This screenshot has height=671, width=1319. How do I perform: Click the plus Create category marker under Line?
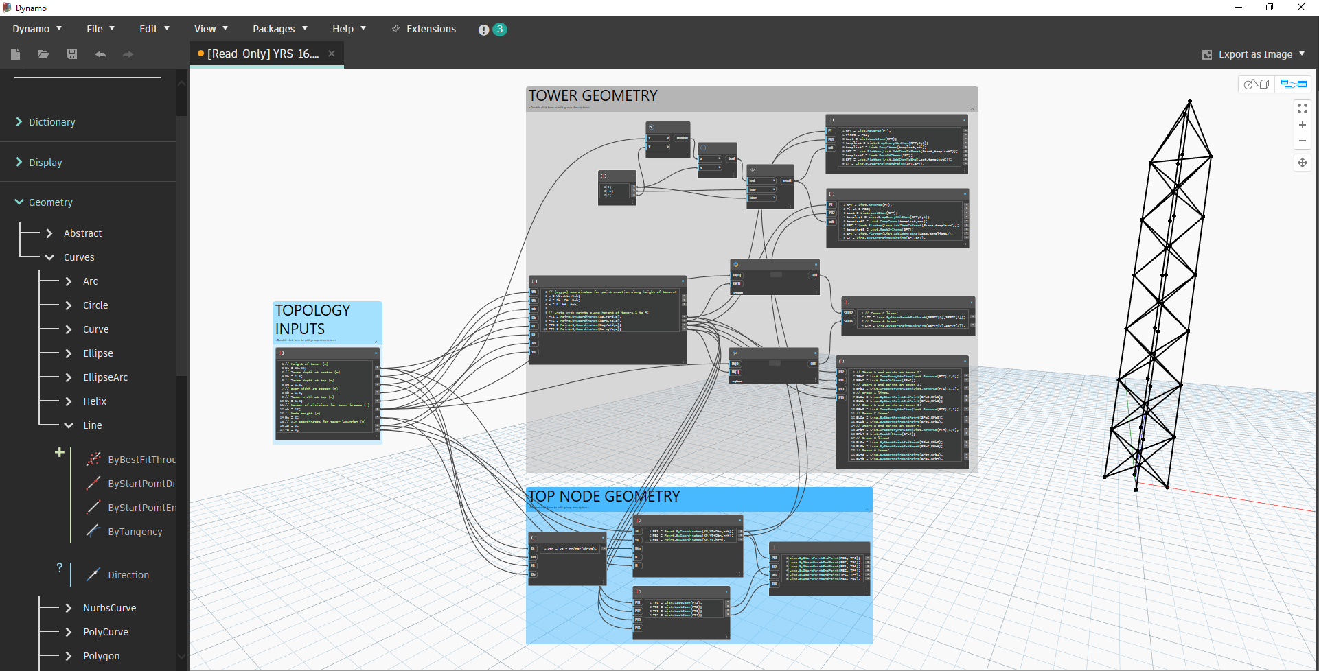pyautogui.click(x=60, y=452)
